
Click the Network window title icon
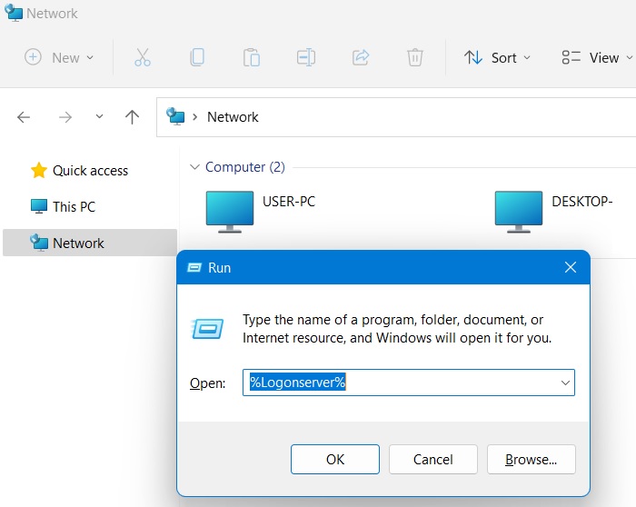coord(14,13)
